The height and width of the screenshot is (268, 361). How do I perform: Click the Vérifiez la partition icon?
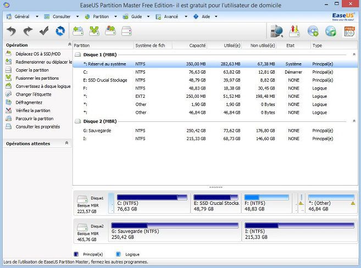[x=9, y=110]
